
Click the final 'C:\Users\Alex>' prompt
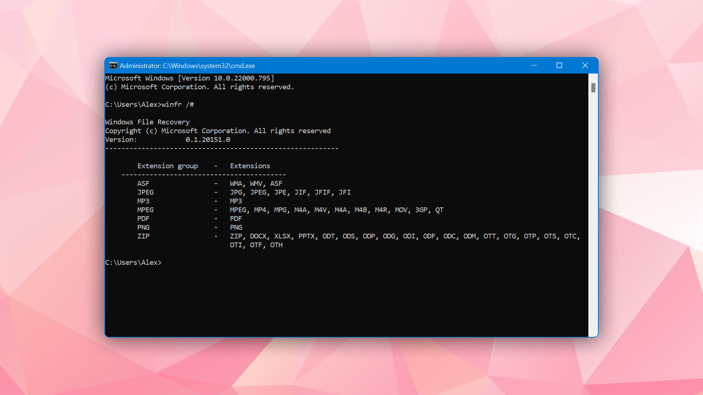coord(133,263)
